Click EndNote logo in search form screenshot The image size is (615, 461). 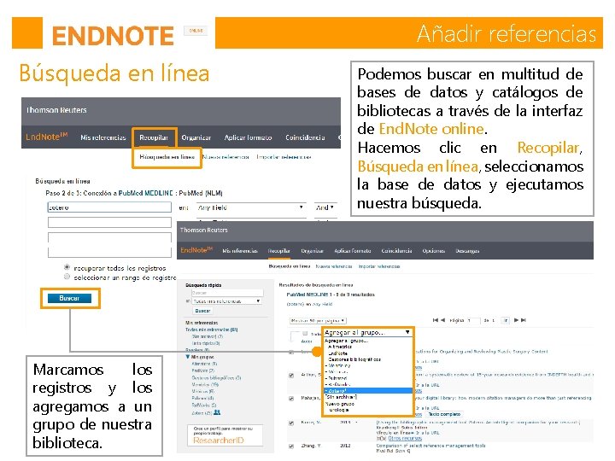(47, 137)
